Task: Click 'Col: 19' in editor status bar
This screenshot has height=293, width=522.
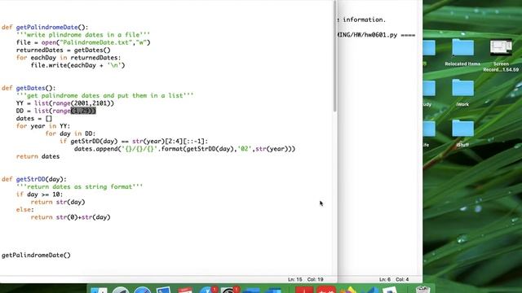Action: 316,280
